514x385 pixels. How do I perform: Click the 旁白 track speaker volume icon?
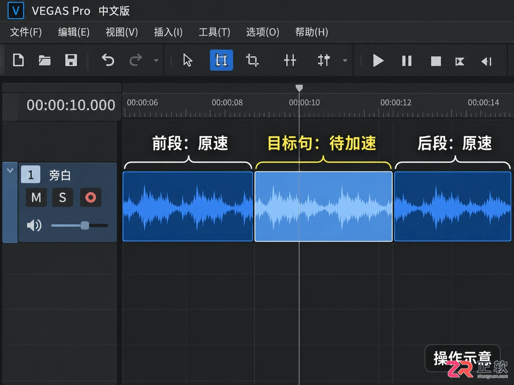pyautogui.click(x=34, y=225)
